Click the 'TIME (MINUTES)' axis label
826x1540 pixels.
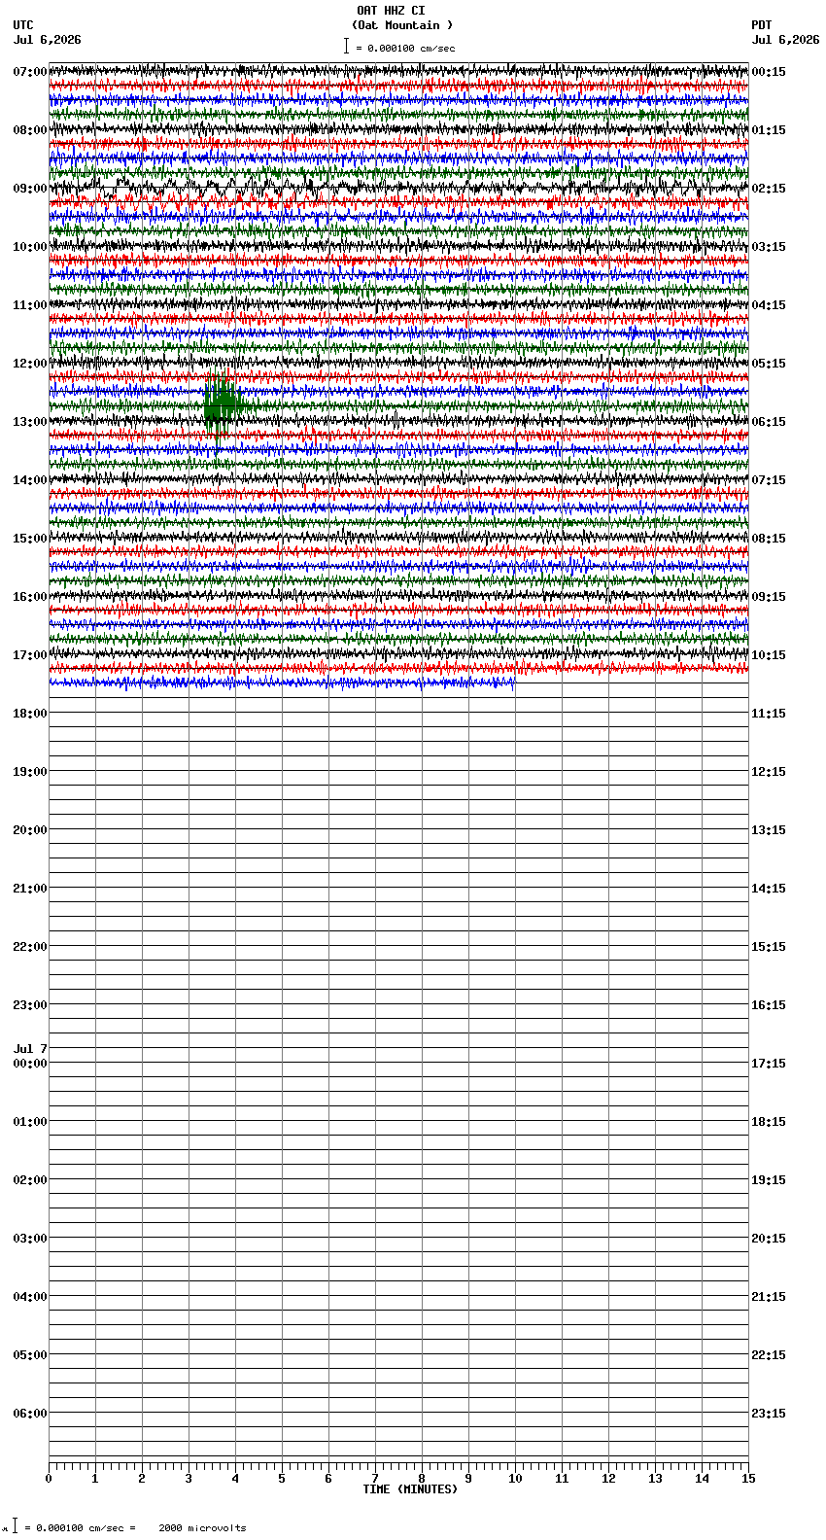click(x=410, y=1489)
